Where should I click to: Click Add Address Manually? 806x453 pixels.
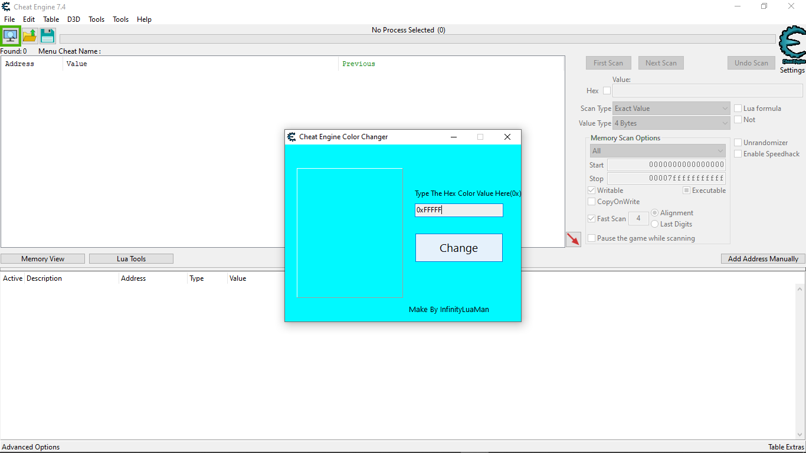click(763, 259)
